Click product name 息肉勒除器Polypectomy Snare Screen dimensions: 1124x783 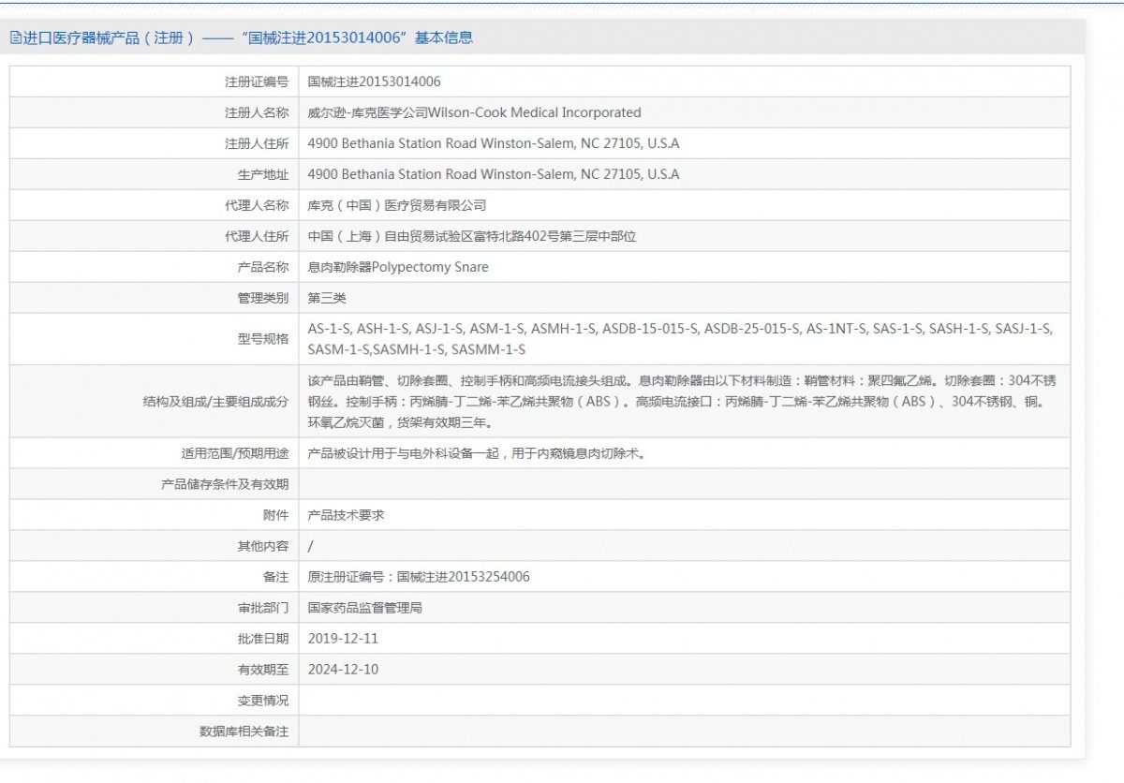(x=398, y=268)
